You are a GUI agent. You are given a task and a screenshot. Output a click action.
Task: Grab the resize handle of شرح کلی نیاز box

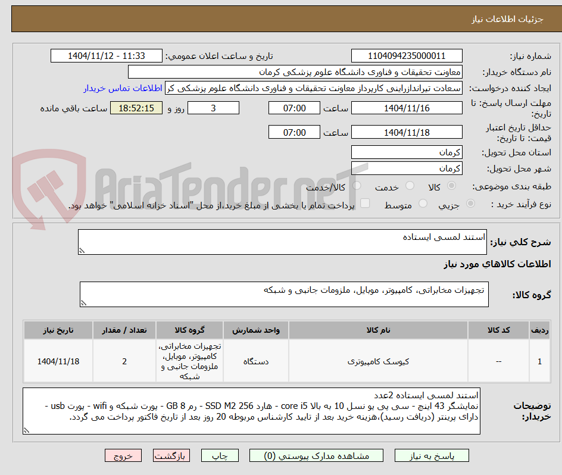point(82,251)
